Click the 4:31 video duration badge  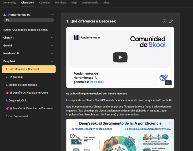point(168,83)
